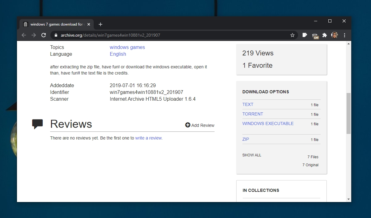Click the page vertical scrollbar thumb
Viewport: 371px width, 218px height.
[x=348, y=113]
